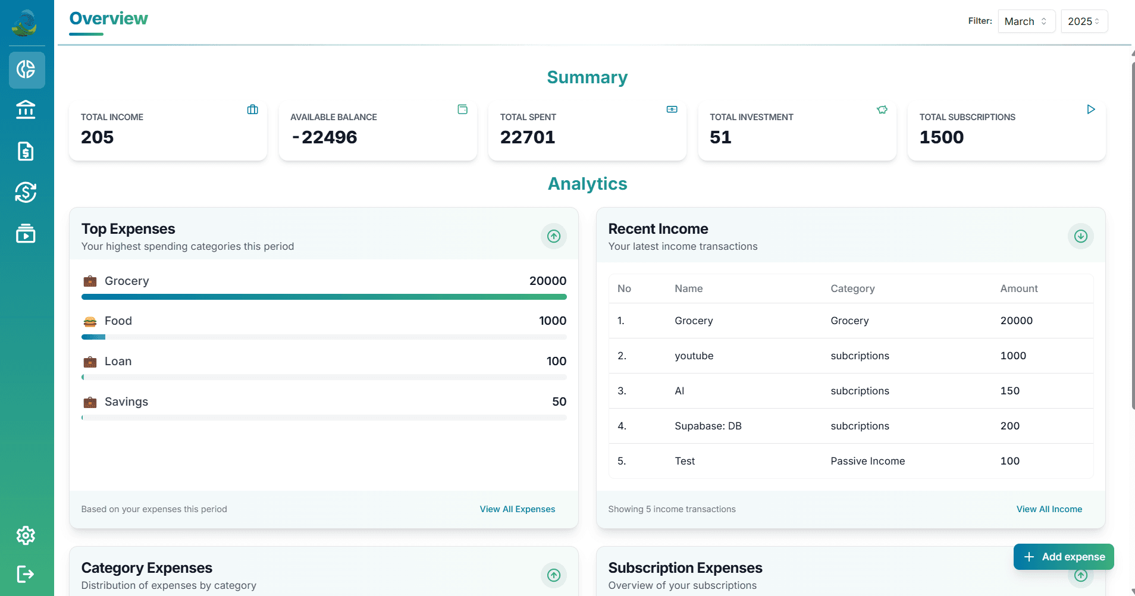
Task: Open the dashboard overview sidebar icon
Action: point(26,70)
